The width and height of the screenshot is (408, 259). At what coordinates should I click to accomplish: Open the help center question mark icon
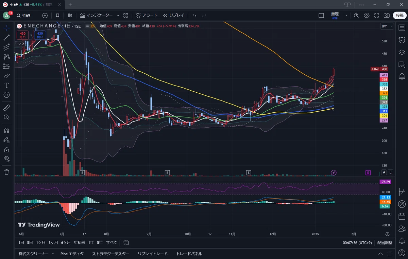tap(402, 253)
